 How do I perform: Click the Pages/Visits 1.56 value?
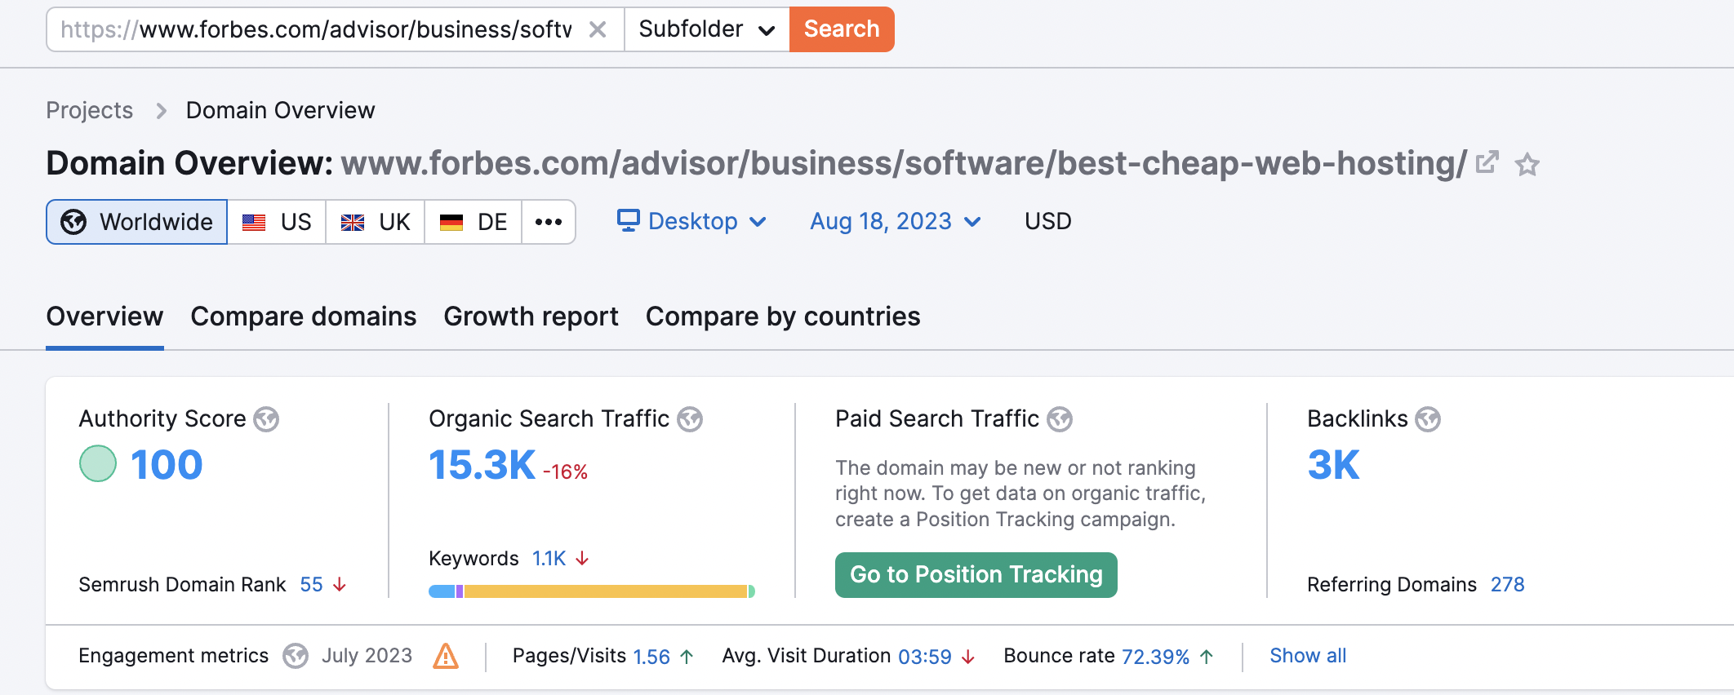click(651, 657)
